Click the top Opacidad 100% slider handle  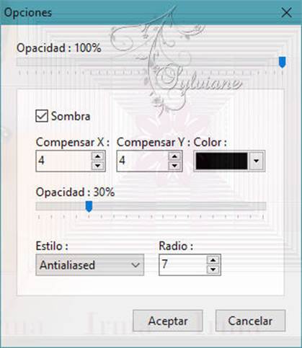[283, 62]
